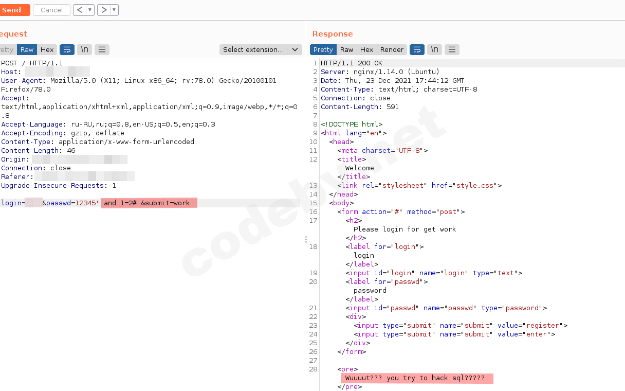Click the Upgrade-Insecure-Requests header line

coord(59,186)
